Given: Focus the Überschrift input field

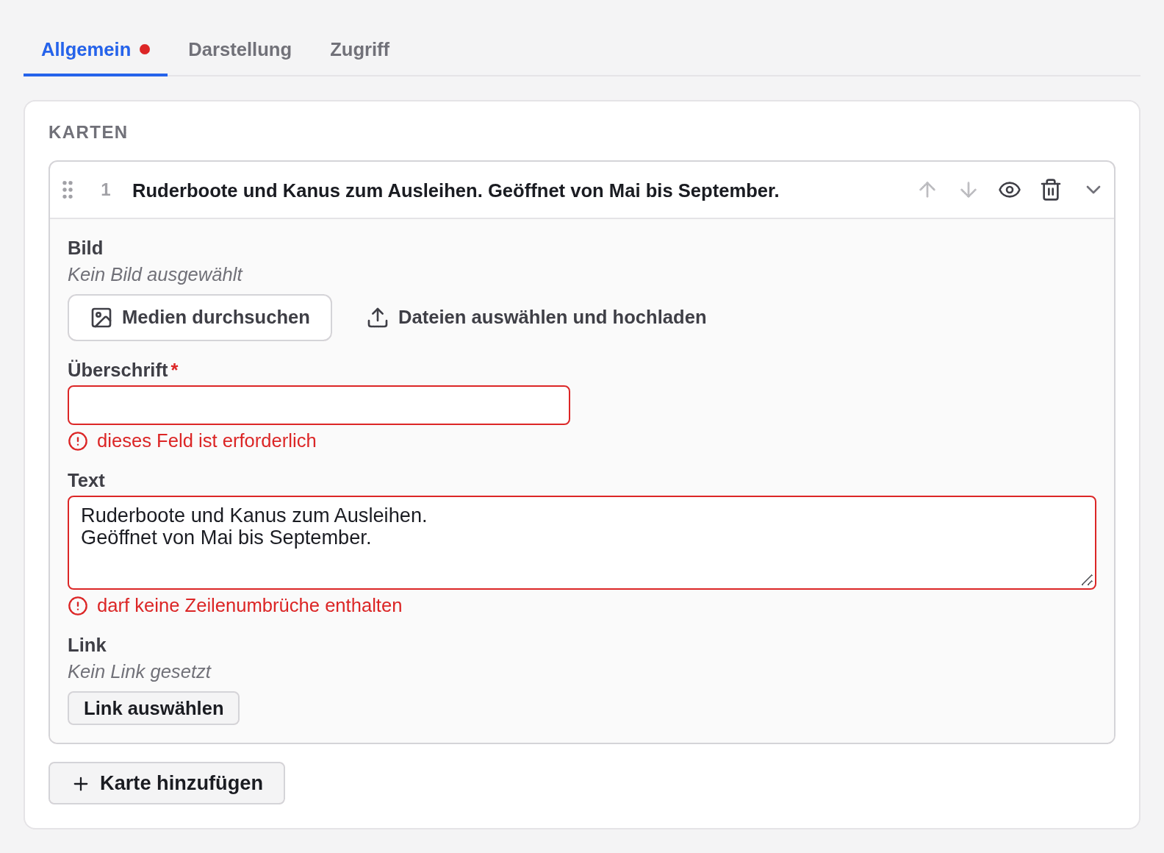Looking at the screenshot, I should click(319, 405).
